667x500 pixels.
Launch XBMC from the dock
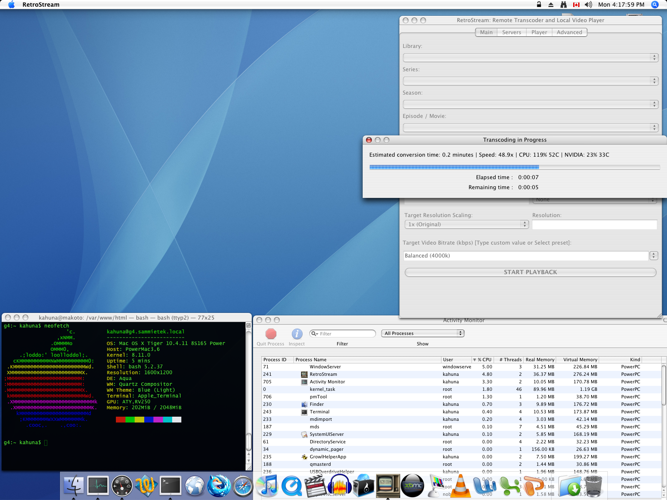pyautogui.click(x=413, y=486)
